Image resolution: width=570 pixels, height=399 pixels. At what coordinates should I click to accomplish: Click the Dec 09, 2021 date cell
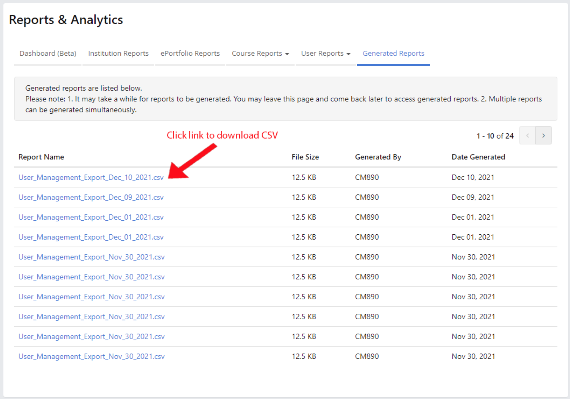tap(473, 198)
